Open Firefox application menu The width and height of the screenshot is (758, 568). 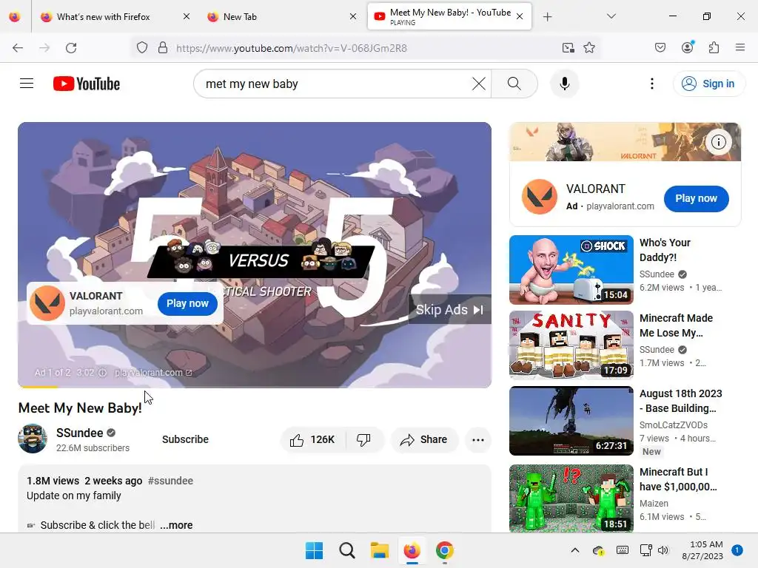tap(739, 48)
